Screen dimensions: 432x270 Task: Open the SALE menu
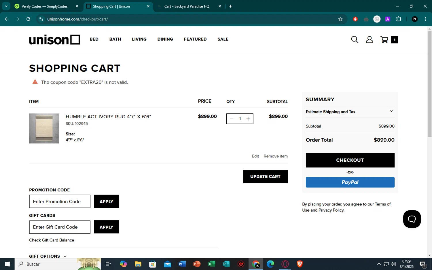pos(223,39)
